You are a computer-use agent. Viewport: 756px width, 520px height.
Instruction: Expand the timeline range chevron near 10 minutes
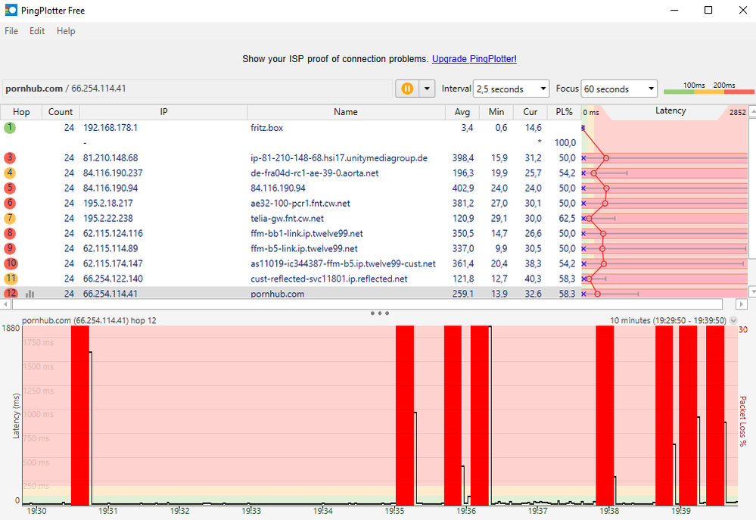[x=733, y=320]
